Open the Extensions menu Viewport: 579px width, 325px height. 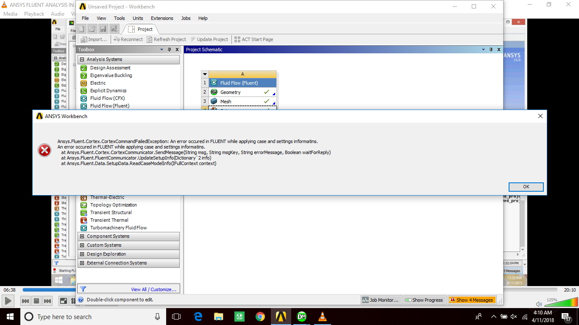pos(162,18)
